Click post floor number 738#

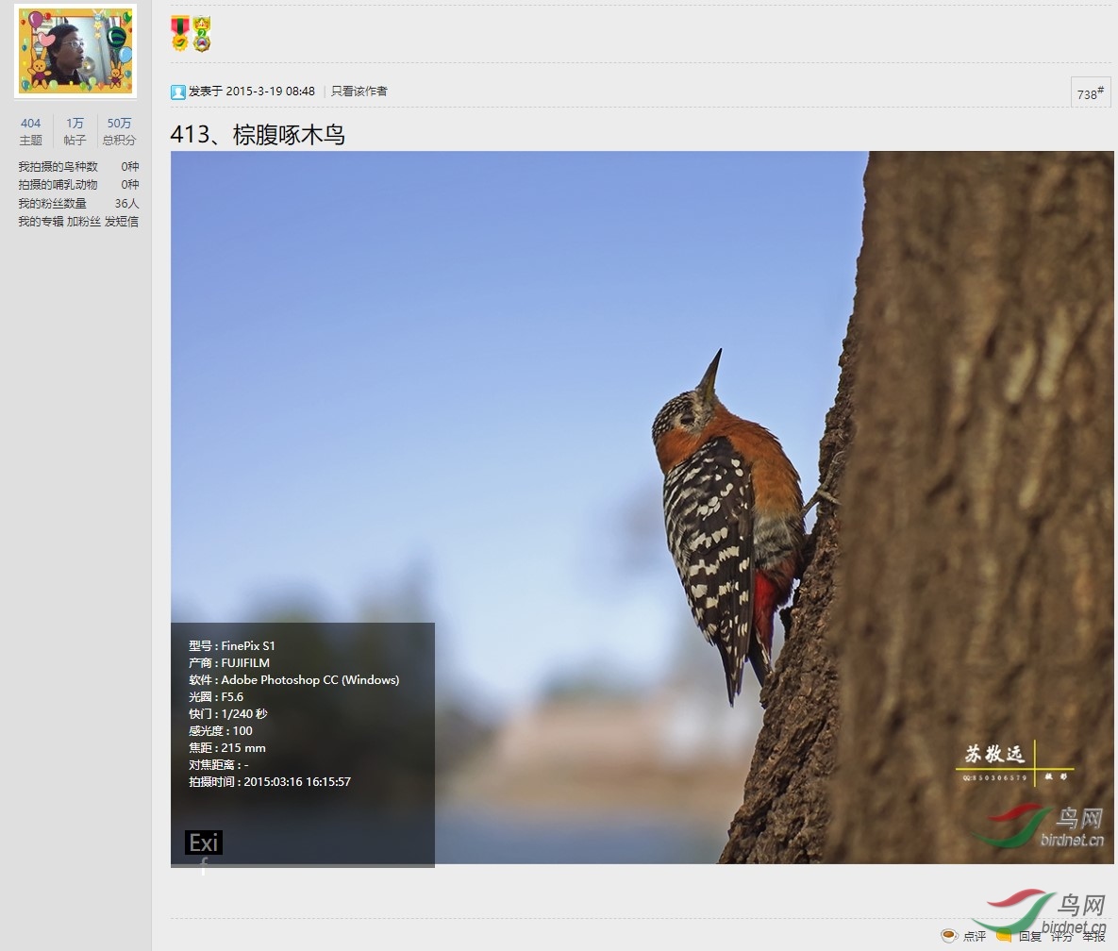(x=1090, y=93)
